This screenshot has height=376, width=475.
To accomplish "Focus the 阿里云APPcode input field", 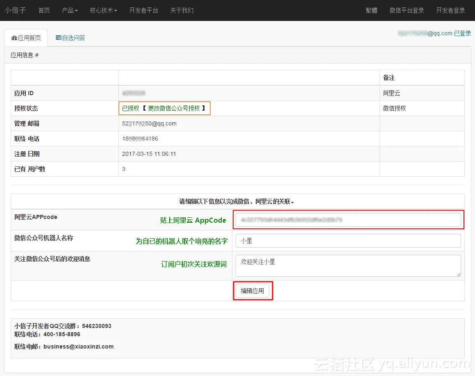I will point(348,220).
